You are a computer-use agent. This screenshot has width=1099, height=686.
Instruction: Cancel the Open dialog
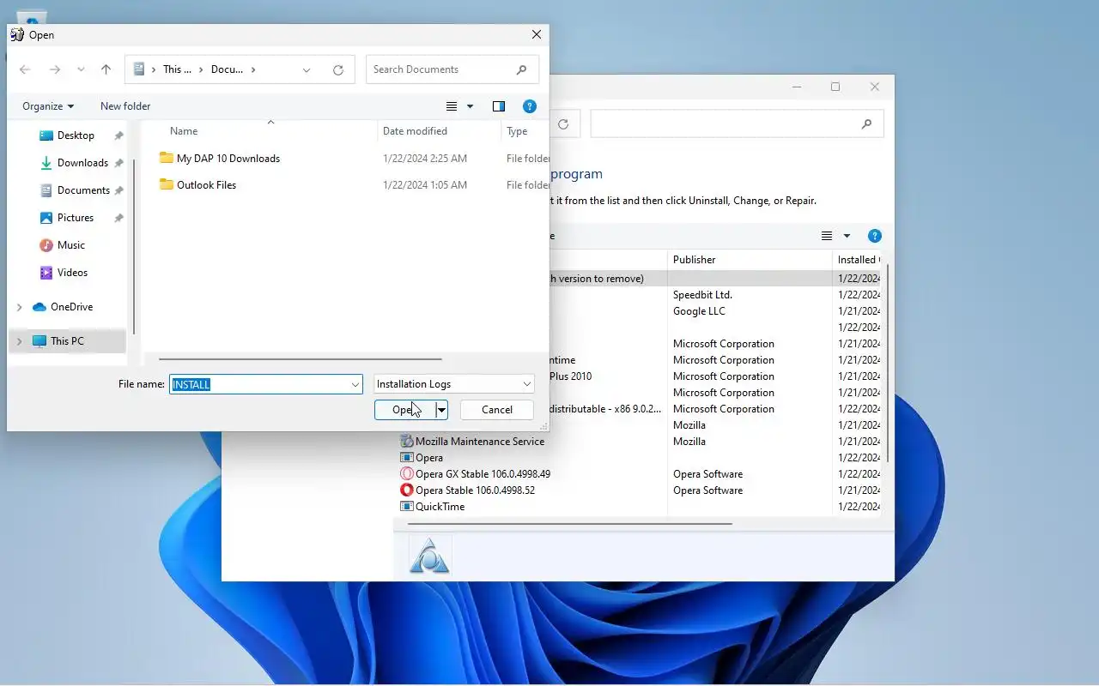(x=497, y=410)
